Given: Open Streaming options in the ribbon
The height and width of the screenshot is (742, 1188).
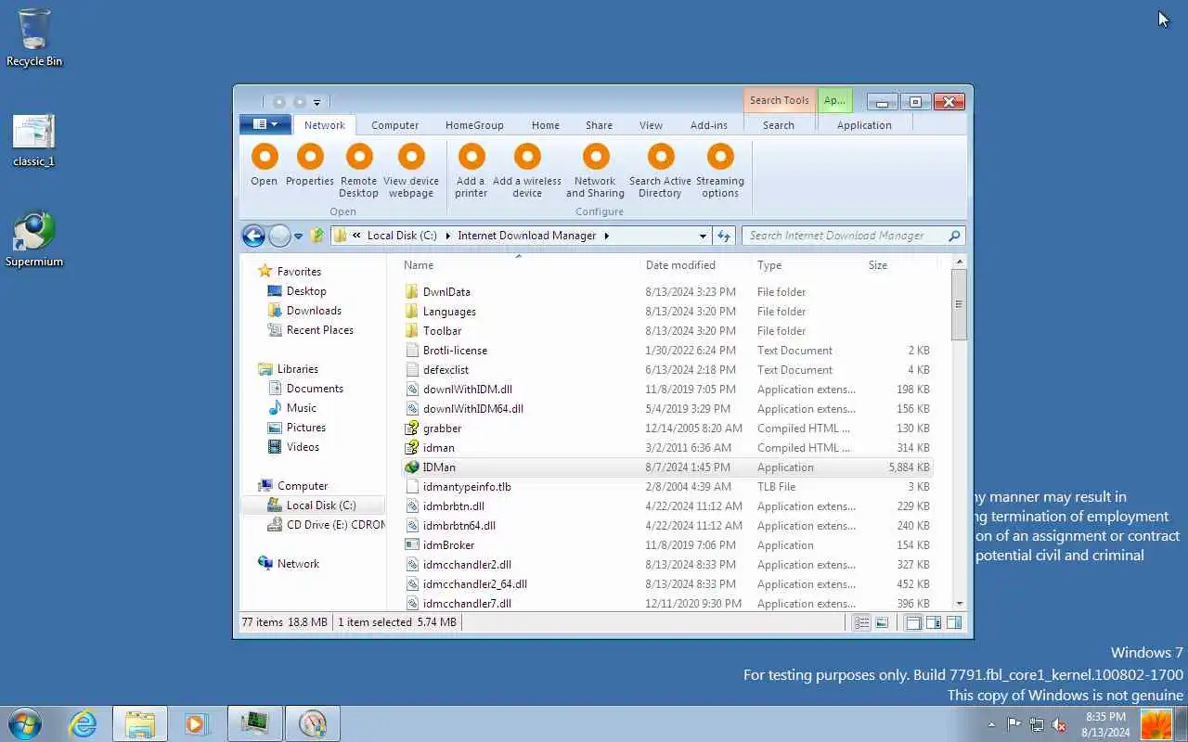Looking at the screenshot, I should (x=720, y=169).
